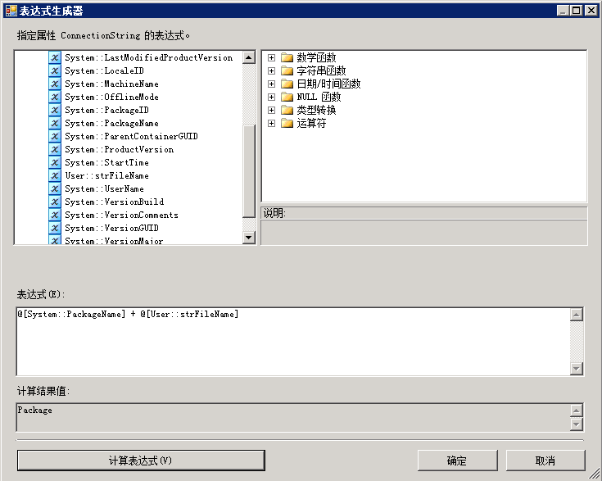Click variable icon beside System::PackageName

[55, 123]
